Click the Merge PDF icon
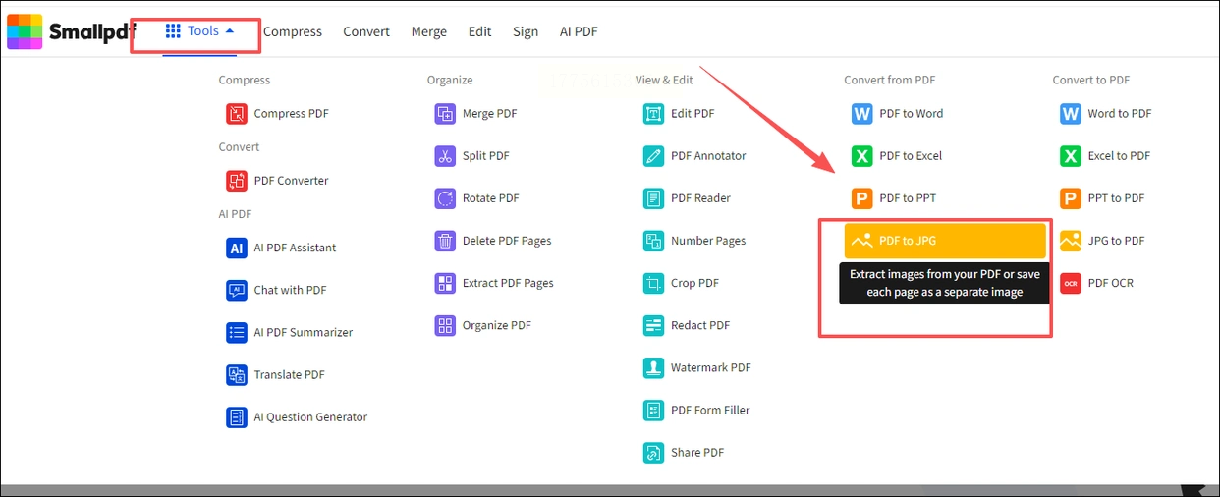The width and height of the screenshot is (1220, 497). (x=445, y=114)
